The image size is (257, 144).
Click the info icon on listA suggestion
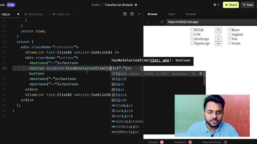pos(201,74)
